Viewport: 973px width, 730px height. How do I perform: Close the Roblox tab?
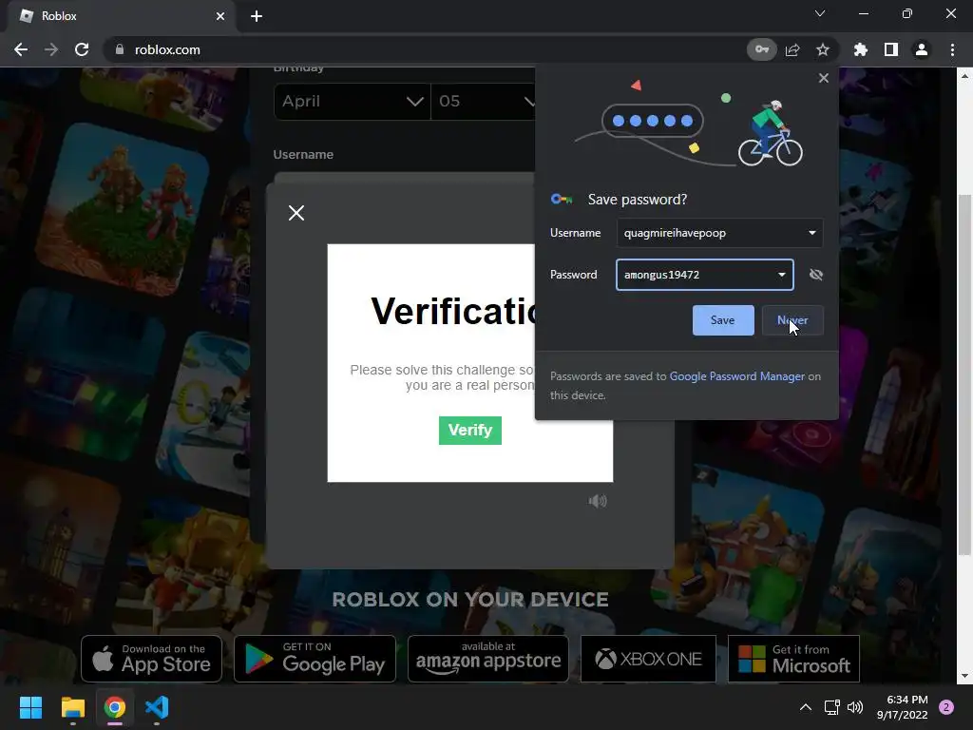click(220, 16)
